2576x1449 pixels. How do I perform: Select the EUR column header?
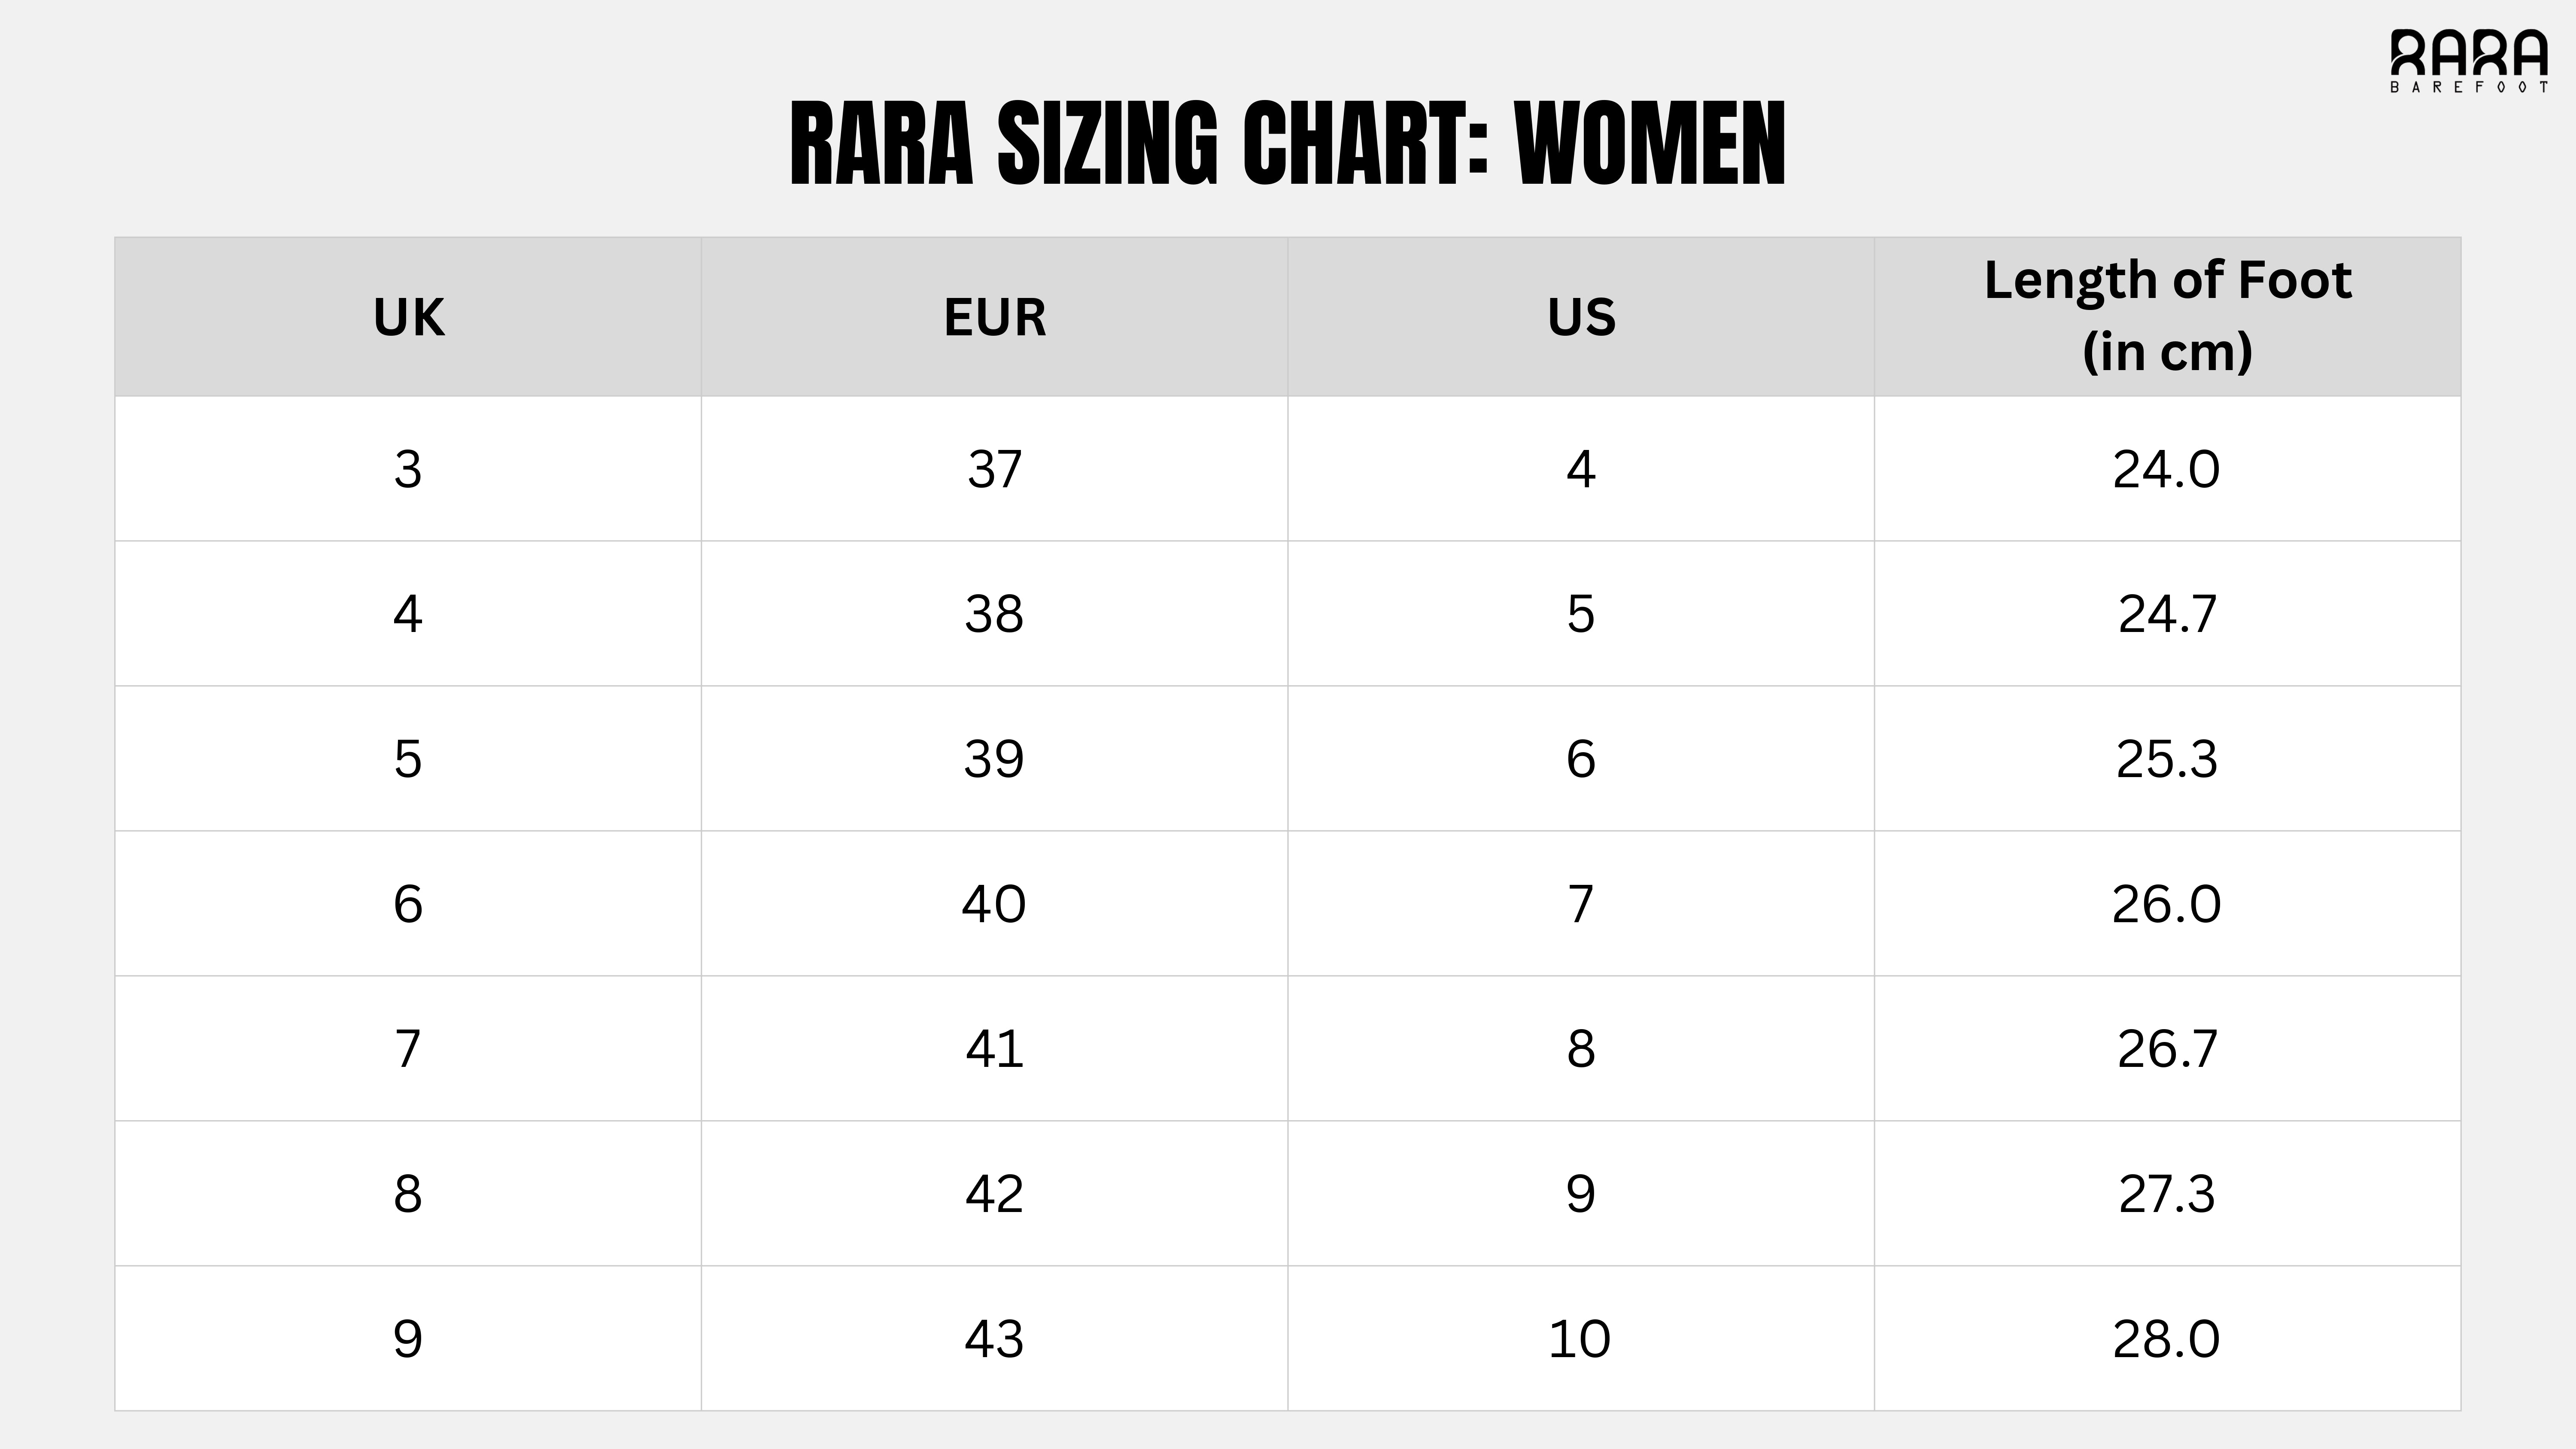(x=994, y=317)
